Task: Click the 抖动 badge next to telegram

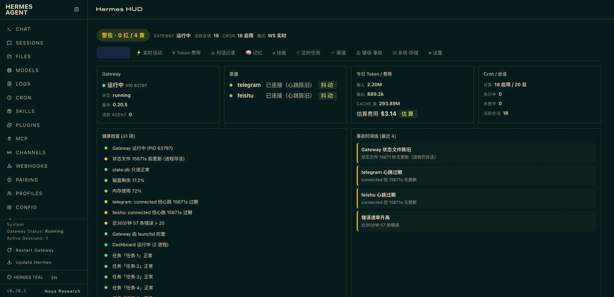Action: click(326, 85)
